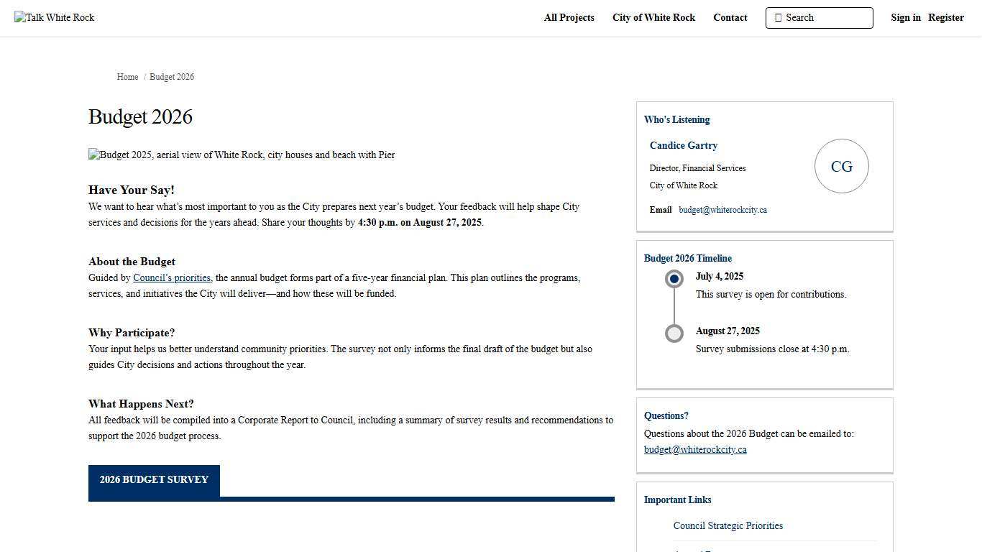The image size is (982, 552).
Task: Email budget@whiterockcity.ca from Who's Listening
Action: [722, 210]
